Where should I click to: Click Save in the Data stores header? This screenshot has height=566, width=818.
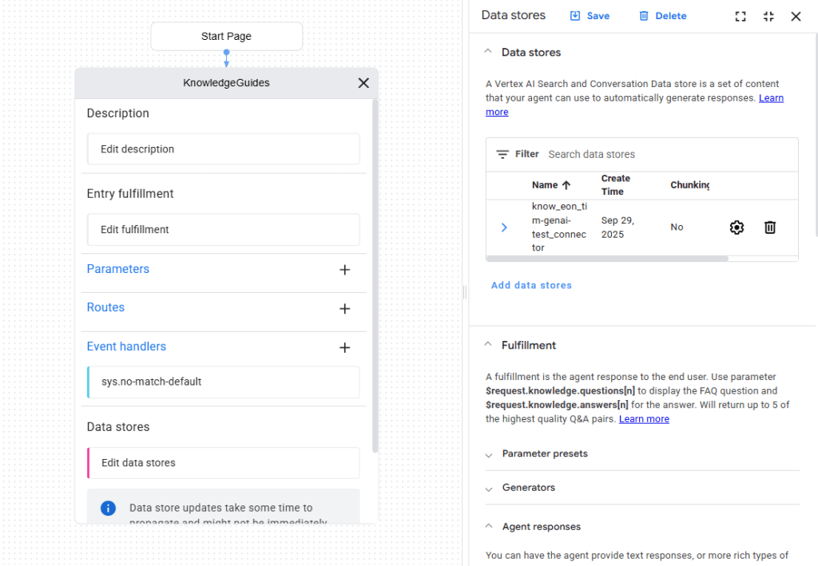590,16
